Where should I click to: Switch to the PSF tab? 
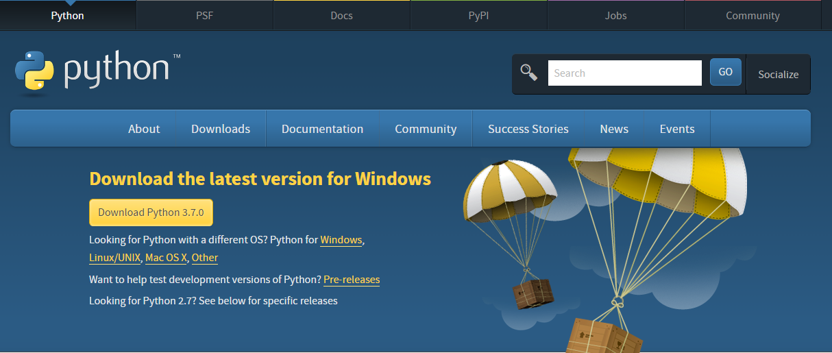(x=205, y=15)
